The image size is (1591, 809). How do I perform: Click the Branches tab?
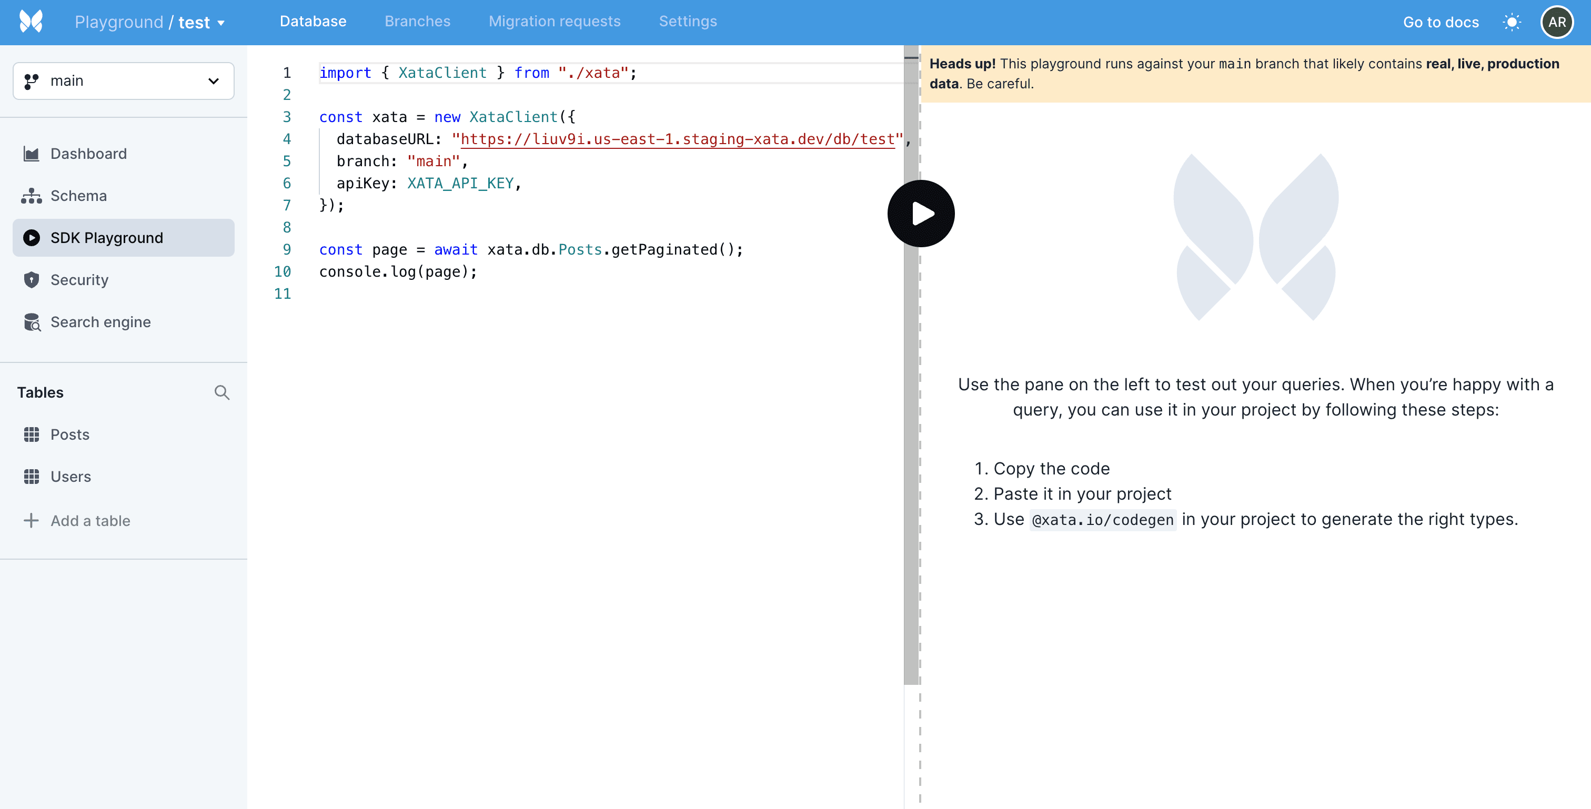point(418,21)
